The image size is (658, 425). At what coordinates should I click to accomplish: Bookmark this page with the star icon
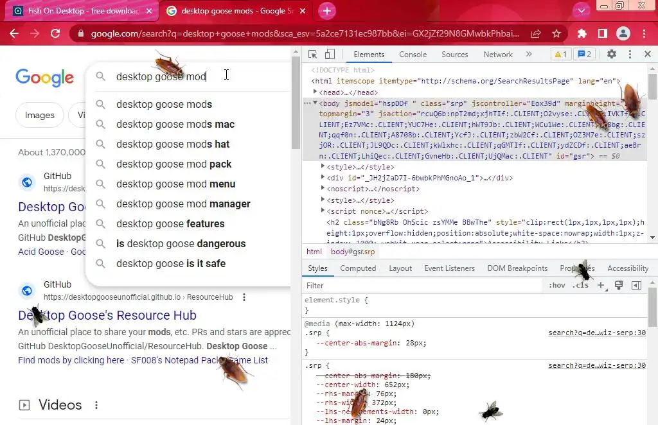[x=556, y=34]
